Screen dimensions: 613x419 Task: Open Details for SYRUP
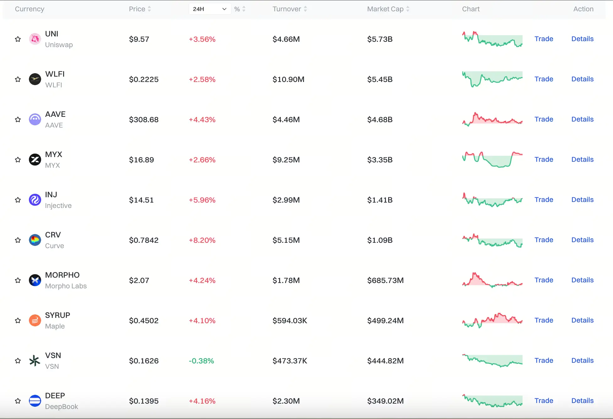tap(582, 320)
